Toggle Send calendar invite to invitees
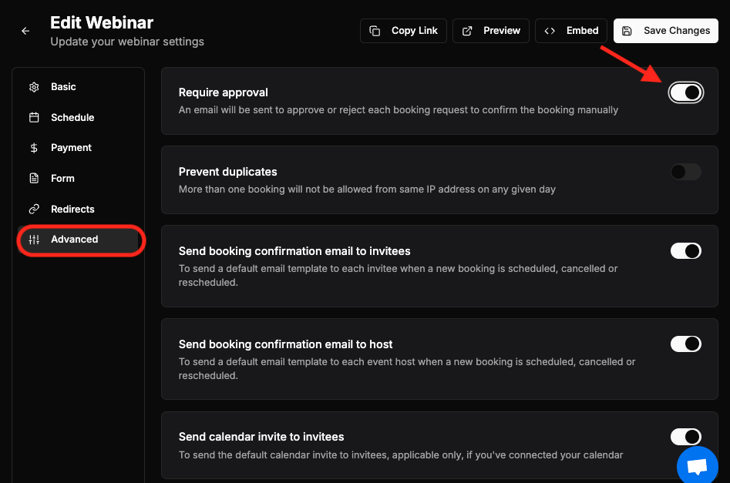 686,437
